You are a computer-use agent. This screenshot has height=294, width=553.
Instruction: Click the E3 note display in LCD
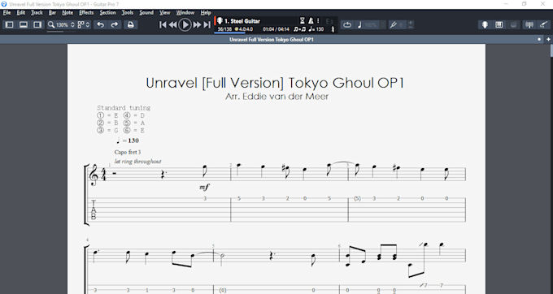329,21
